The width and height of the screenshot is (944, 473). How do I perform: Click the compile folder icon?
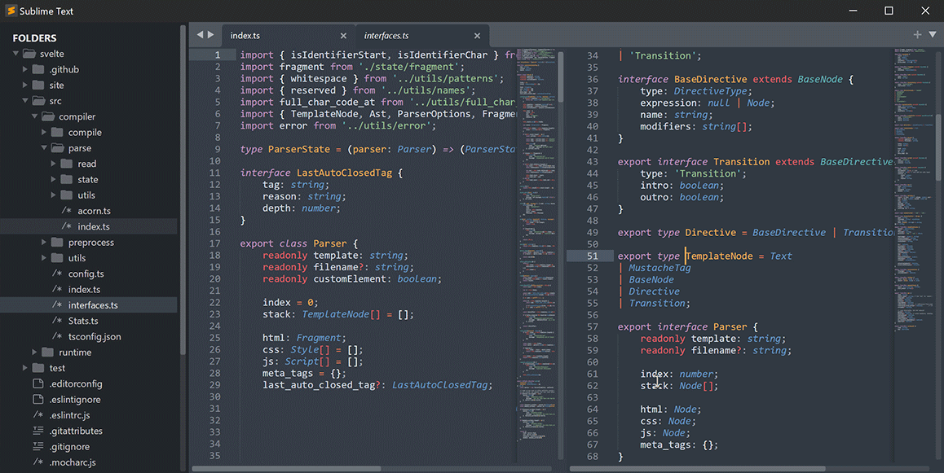(x=57, y=132)
